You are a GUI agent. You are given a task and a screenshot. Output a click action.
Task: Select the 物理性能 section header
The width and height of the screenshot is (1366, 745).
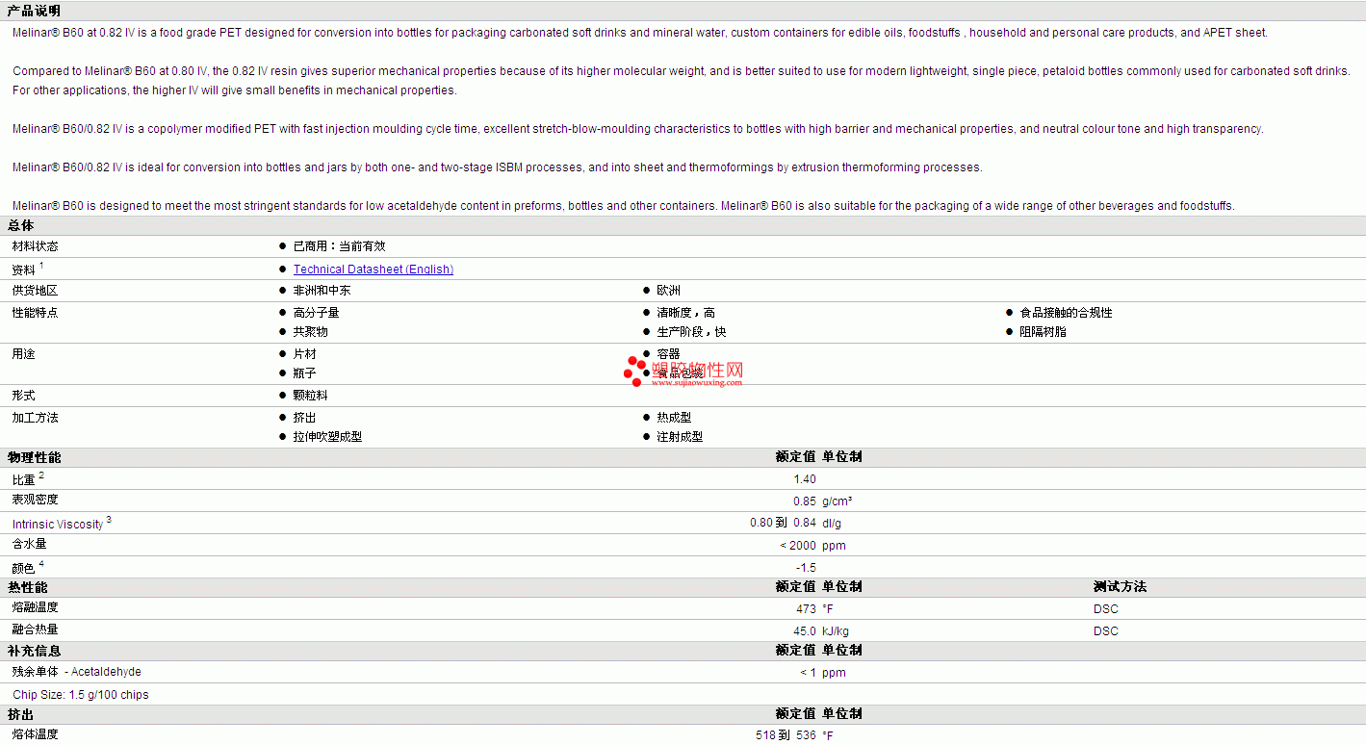[x=34, y=457]
